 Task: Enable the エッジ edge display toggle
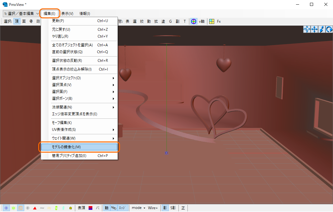pos(122,208)
